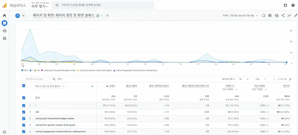Click the green check status icon by the title
Screen dimensions: 298x135
tap(98, 16)
